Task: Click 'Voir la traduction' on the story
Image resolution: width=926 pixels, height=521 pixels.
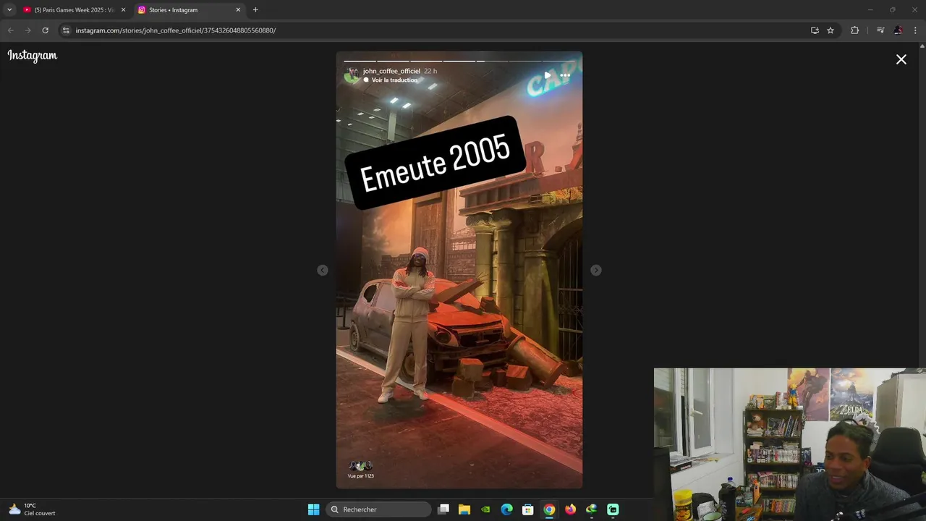Action: point(394,80)
